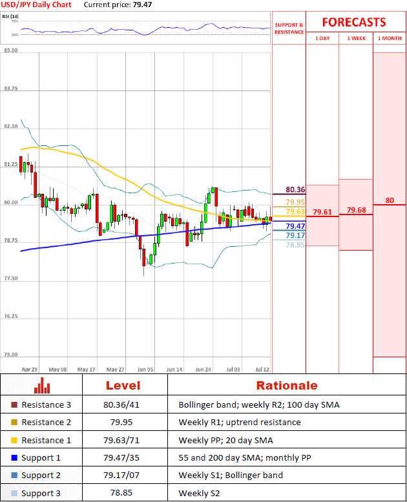Click the 1 day forecast value 79.61
This screenshot has width=407, height=502.
(x=322, y=212)
